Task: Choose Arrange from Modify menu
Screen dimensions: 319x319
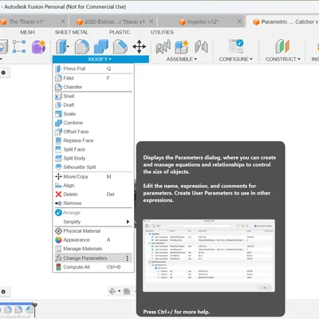Action: coord(93,213)
